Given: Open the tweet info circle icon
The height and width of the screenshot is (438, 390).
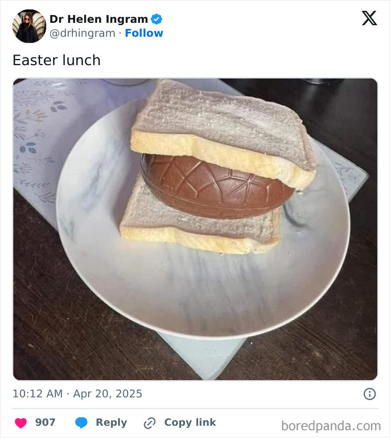Looking at the screenshot, I should (369, 394).
